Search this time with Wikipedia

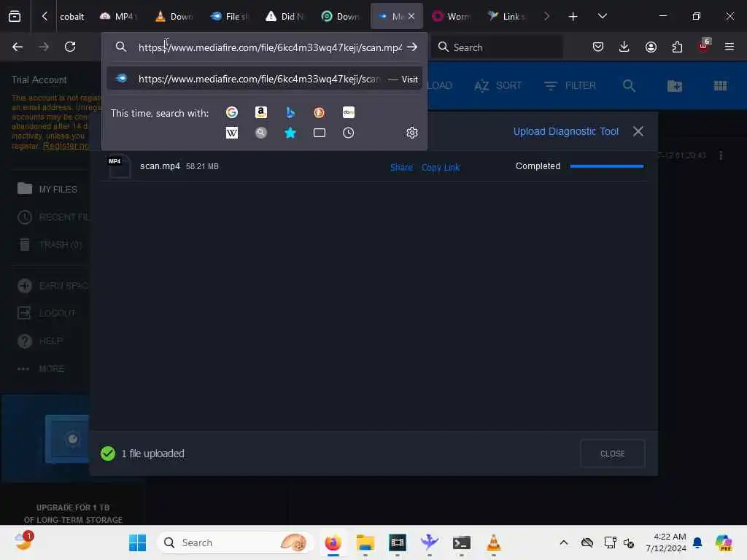pos(232,133)
